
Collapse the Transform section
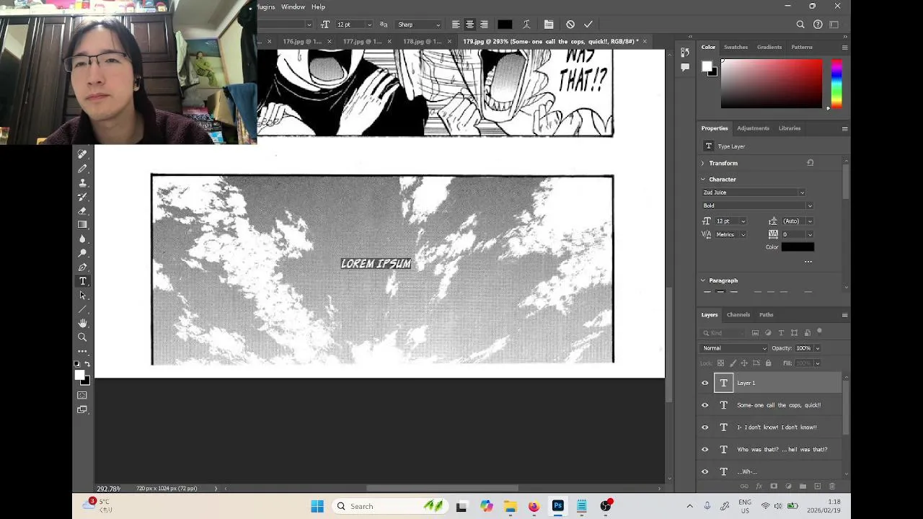pyautogui.click(x=703, y=164)
